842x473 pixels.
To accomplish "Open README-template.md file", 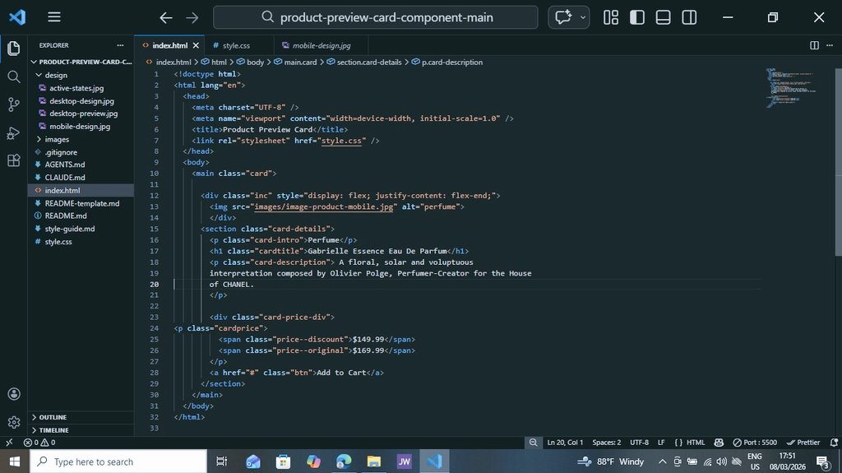I will pyautogui.click(x=81, y=203).
